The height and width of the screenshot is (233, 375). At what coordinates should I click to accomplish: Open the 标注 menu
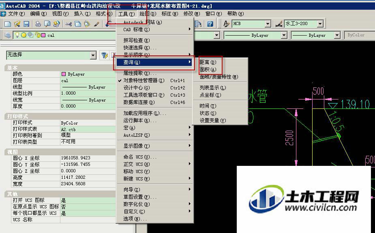click(169, 14)
